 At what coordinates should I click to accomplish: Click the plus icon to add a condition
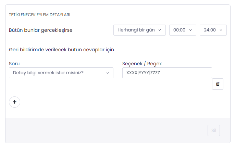[x=14, y=102]
